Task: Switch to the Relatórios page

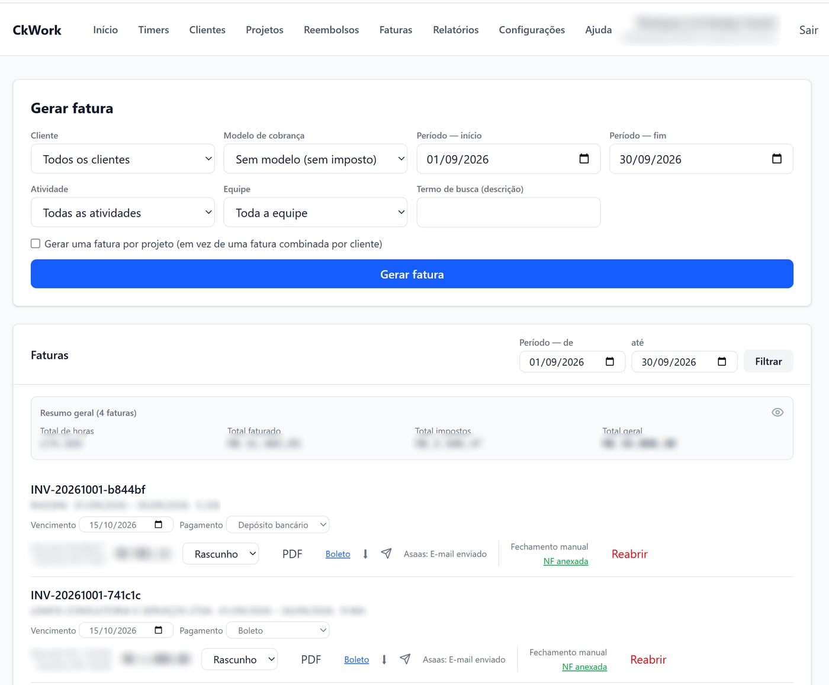Action: click(x=455, y=30)
